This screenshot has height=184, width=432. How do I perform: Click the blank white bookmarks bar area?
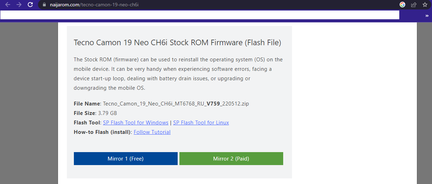click(199, 15)
